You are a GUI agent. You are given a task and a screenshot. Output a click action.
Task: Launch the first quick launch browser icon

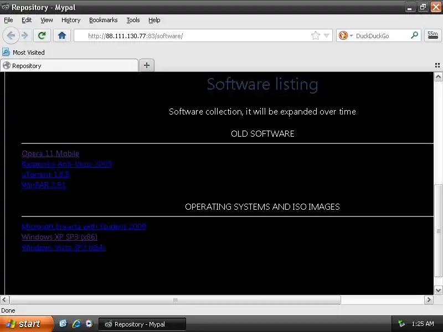pyautogui.click(x=63, y=324)
